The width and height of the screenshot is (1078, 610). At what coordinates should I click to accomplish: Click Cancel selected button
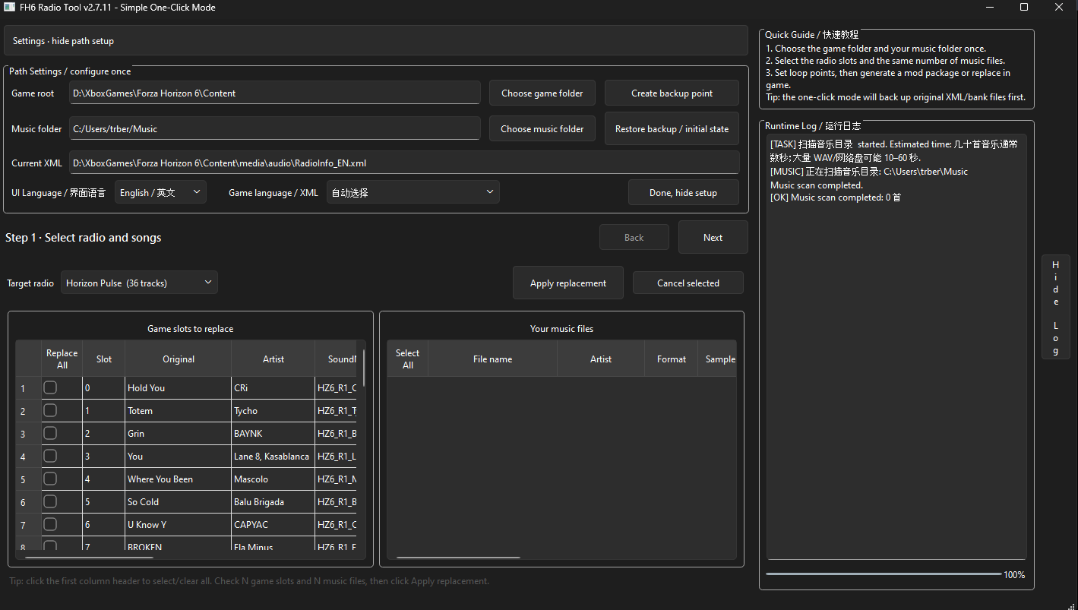pos(688,283)
